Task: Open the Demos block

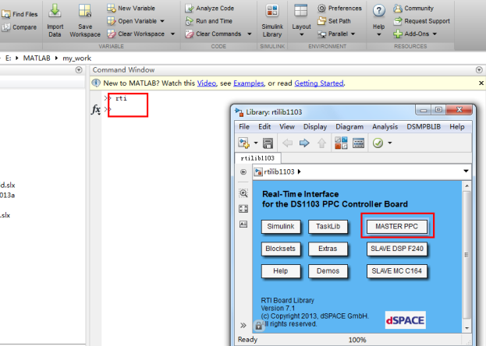Action: click(328, 271)
